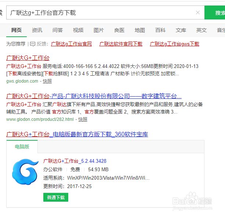View 快照 for glodon.com product result

pyautogui.click(x=83, y=119)
